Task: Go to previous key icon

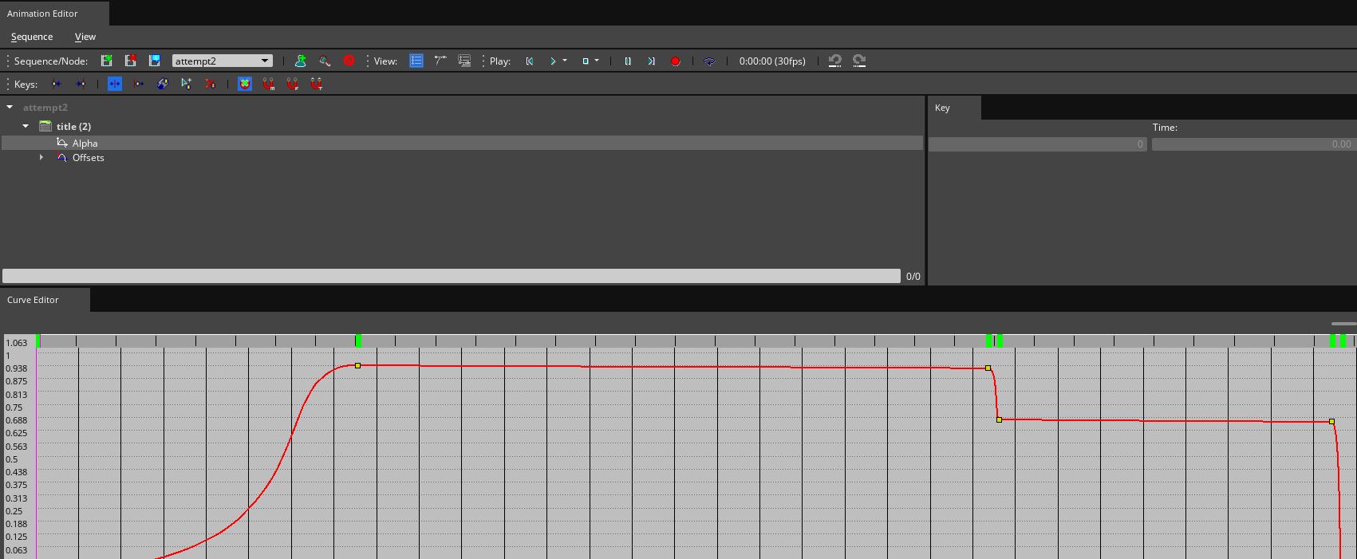Action: tap(57, 84)
